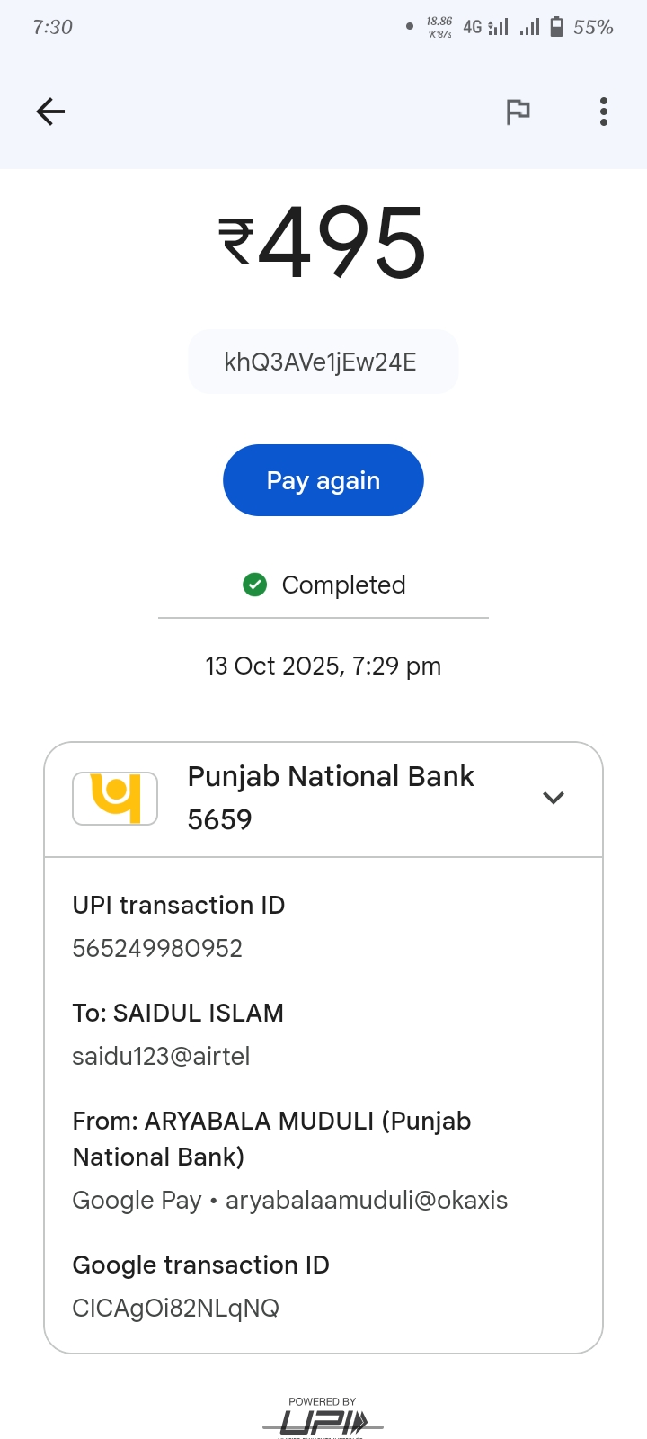The width and height of the screenshot is (647, 1439).
Task: Tap the flag report icon
Action: pos(518,112)
